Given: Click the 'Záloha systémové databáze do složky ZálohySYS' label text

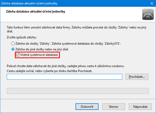Looking at the screenshot, I should [86, 44].
